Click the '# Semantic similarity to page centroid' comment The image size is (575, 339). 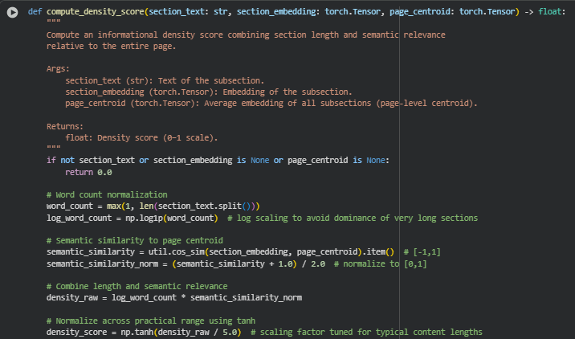click(134, 240)
